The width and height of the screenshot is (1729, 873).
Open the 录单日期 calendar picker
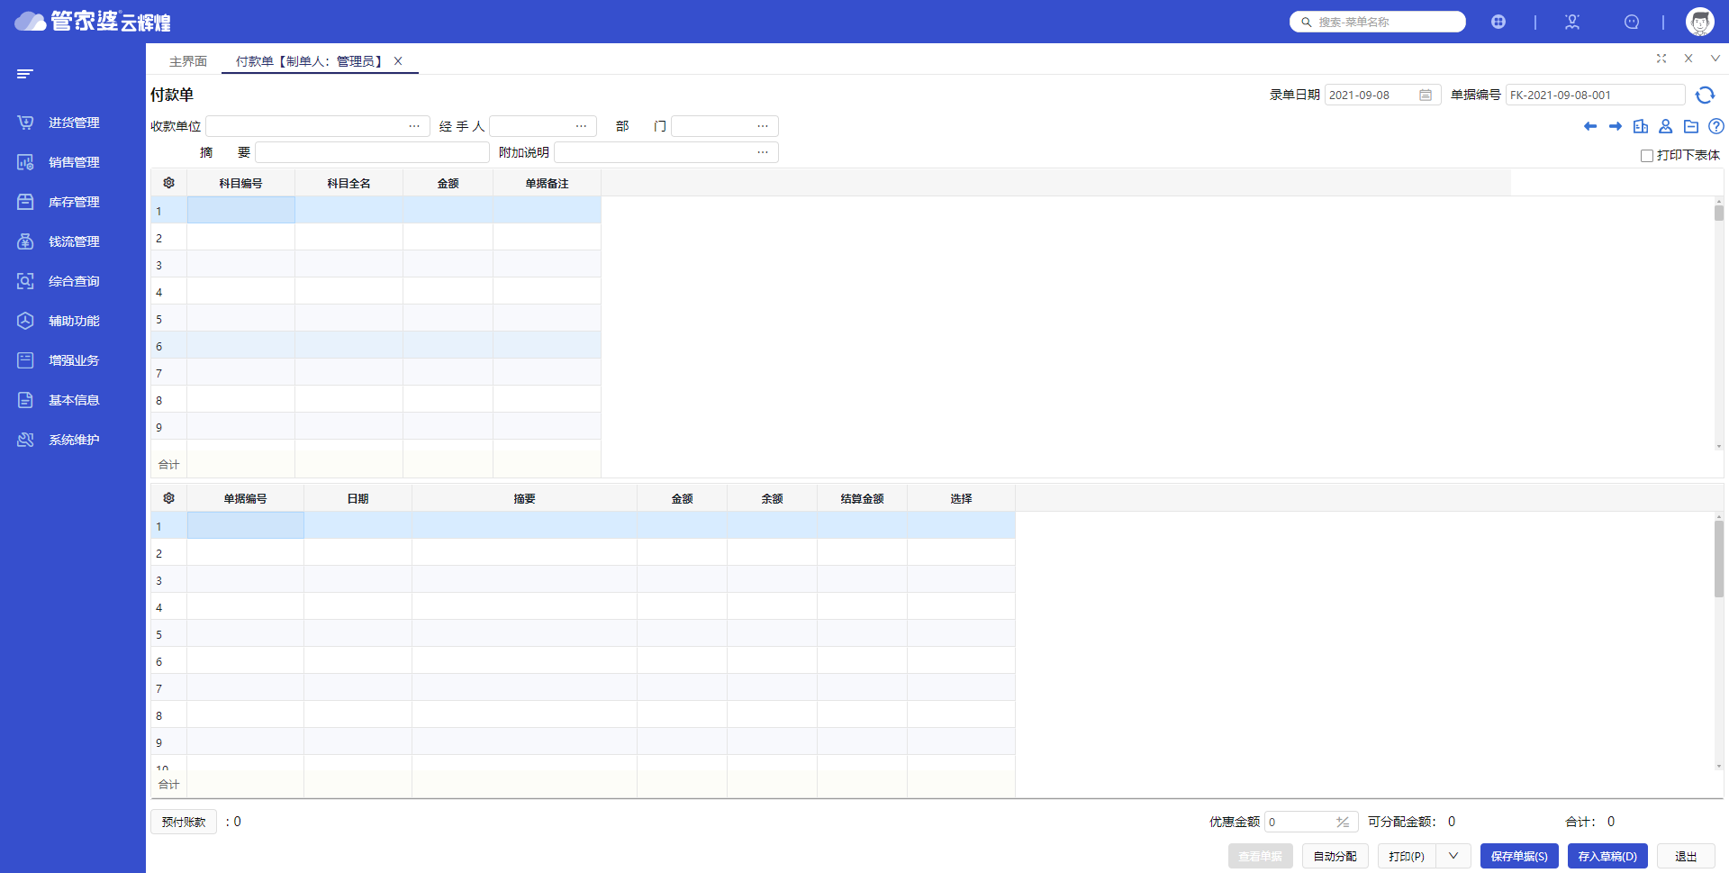1426,95
